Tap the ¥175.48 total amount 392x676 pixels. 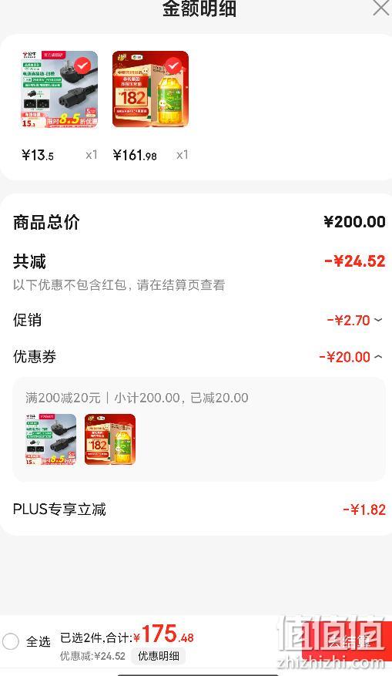click(x=164, y=635)
